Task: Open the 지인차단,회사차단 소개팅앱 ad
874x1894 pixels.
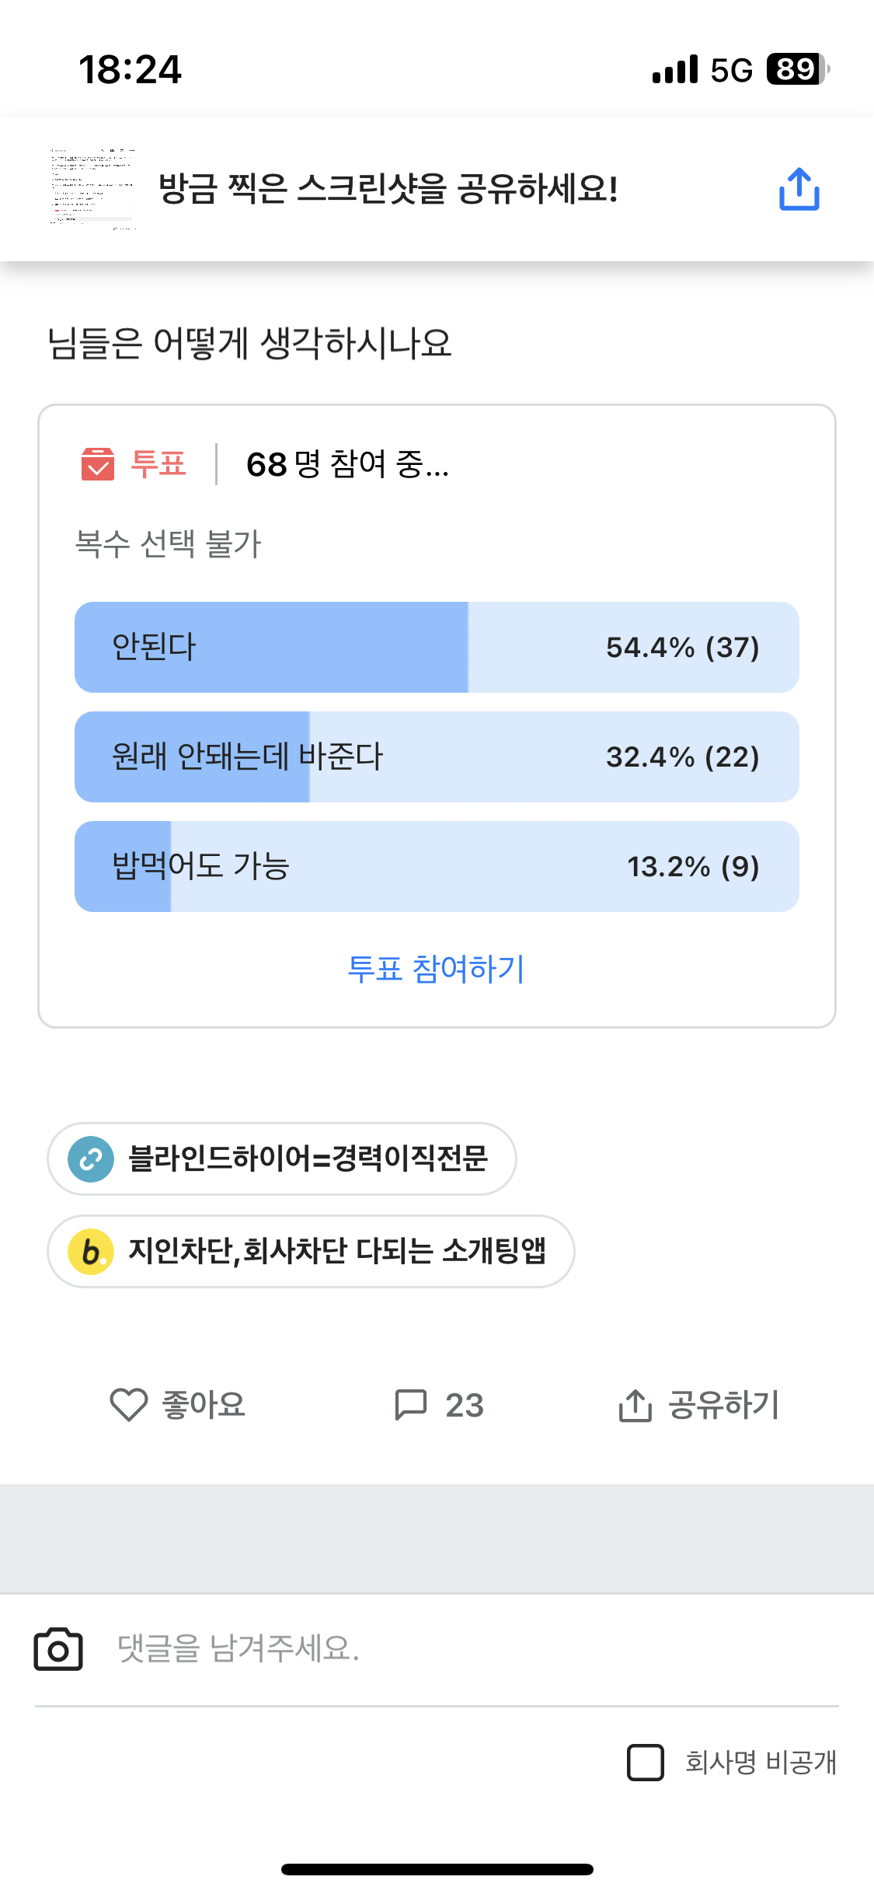Action: 337,1251
